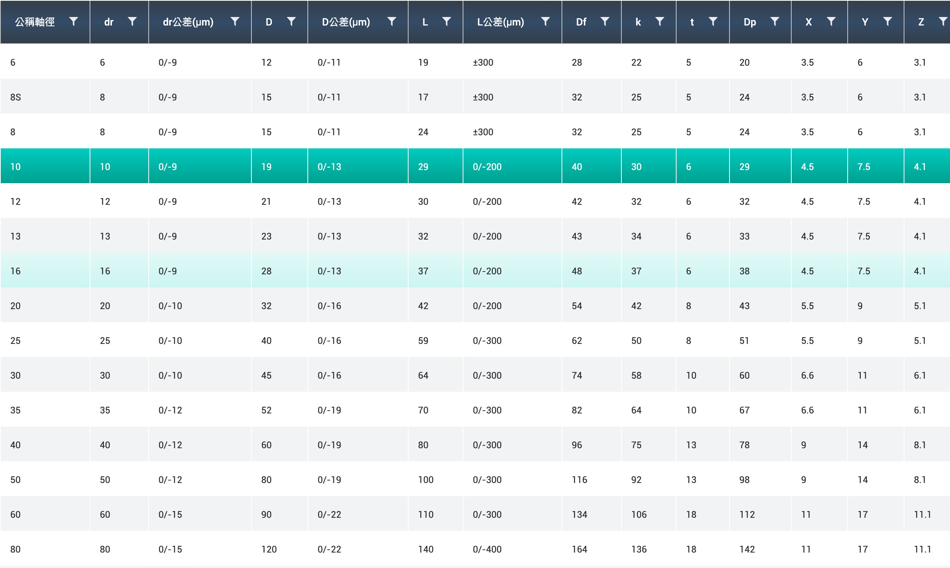Click the row with shaft diameter 16
This screenshot has height=568, width=950.
pos(15,271)
